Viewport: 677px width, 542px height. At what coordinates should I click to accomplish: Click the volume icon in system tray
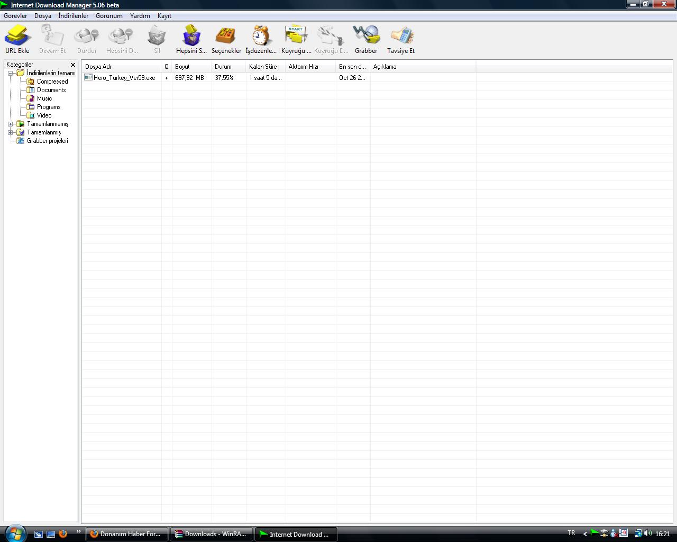click(x=648, y=534)
